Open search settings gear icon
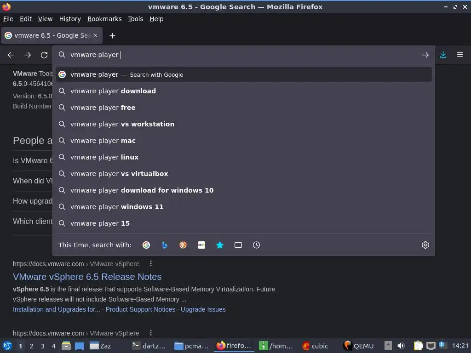The width and height of the screenshot is (471, 353). 425,245
